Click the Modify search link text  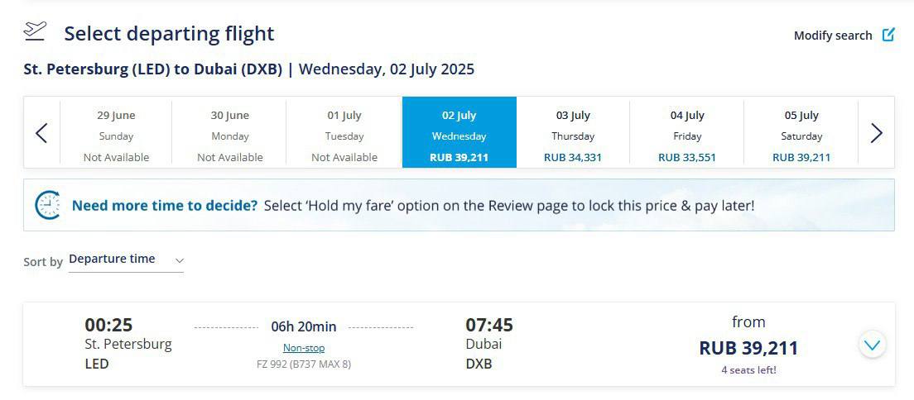click(x=833, y=36)
